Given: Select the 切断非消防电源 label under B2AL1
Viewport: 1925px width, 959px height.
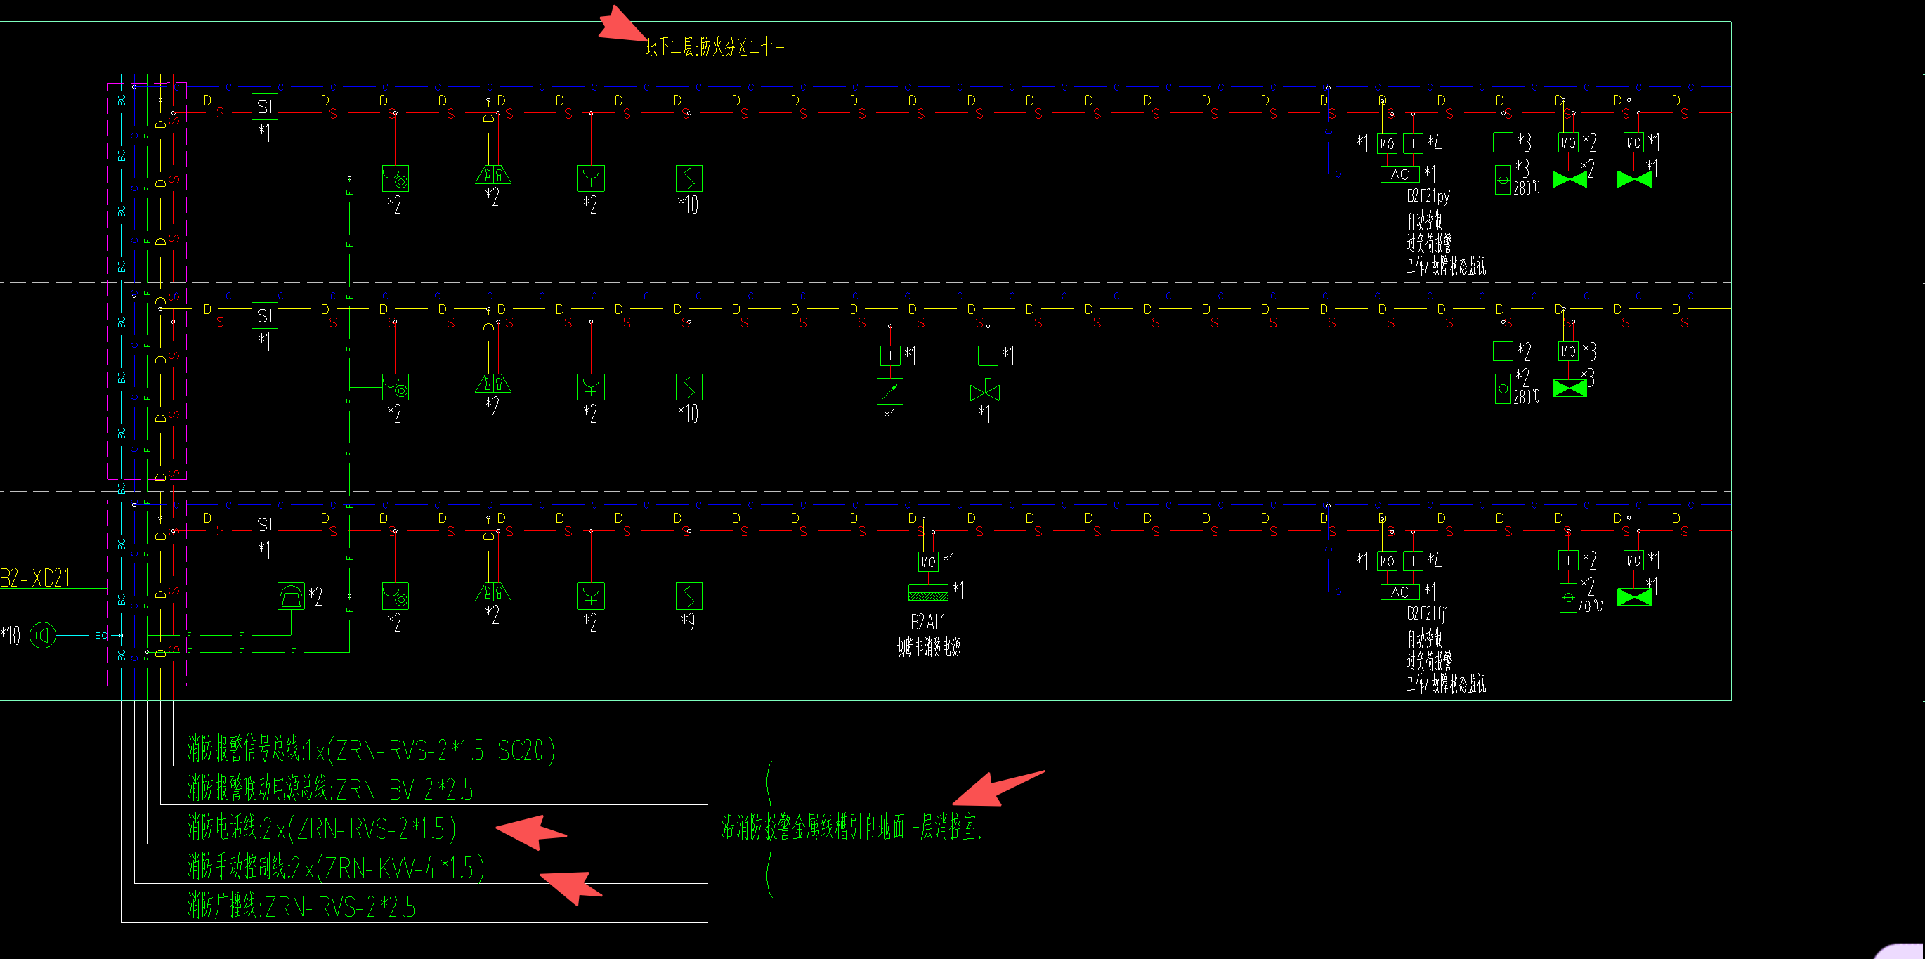Looking at the screenshot, I should [x=928, y=646].
